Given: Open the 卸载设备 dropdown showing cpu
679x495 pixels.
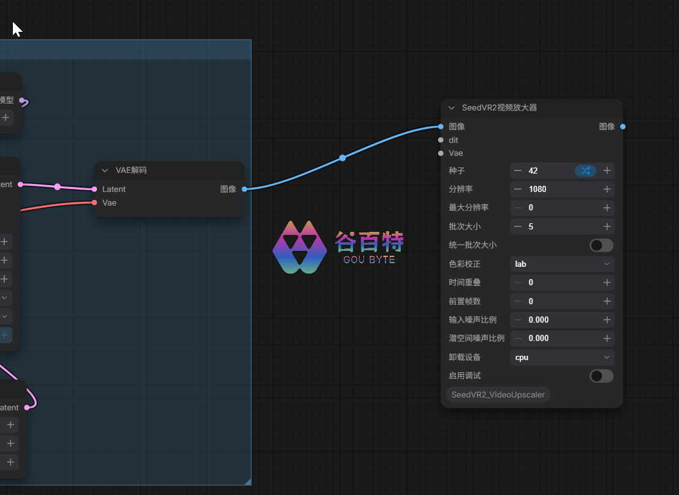Looking at the screenshot, I should [x=562, y=358].
